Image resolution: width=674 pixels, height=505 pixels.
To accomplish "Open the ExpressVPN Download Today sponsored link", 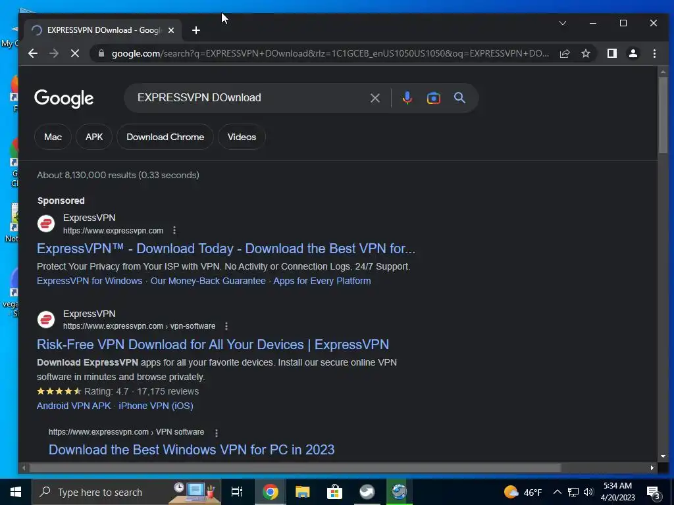I will point(226,249).
